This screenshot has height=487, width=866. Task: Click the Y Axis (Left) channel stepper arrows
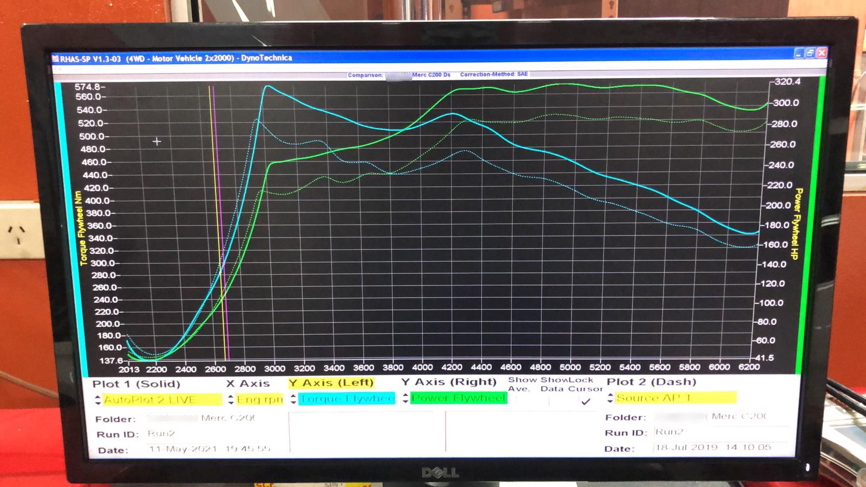tap(293, 399)
